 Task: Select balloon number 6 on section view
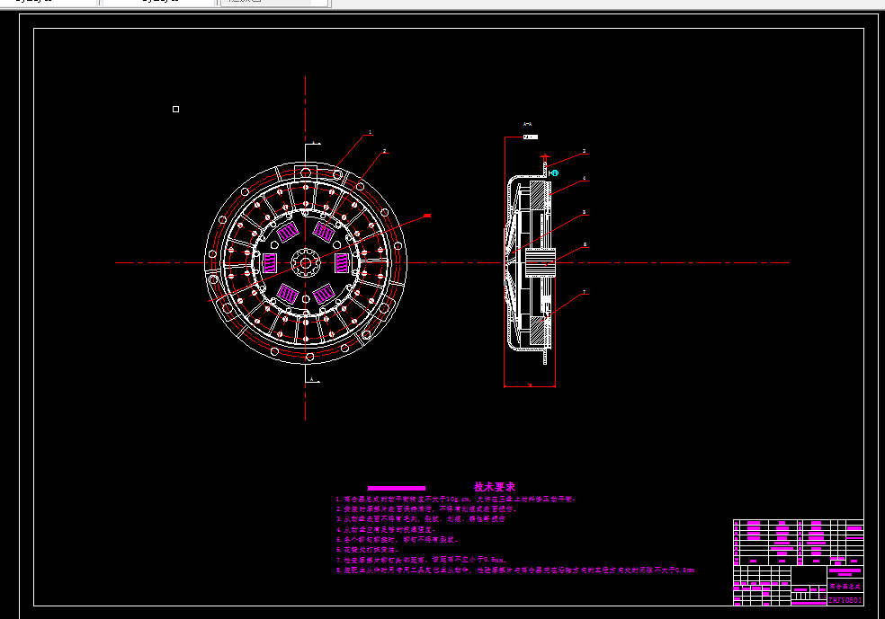click(x=585, y=244)
